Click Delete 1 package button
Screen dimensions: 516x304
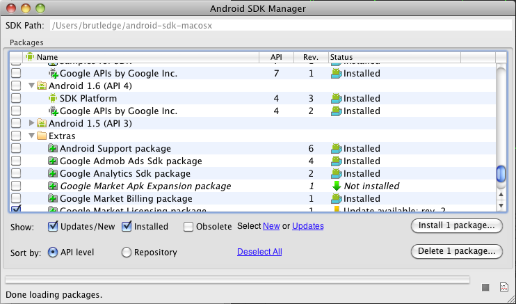point(457,251)
